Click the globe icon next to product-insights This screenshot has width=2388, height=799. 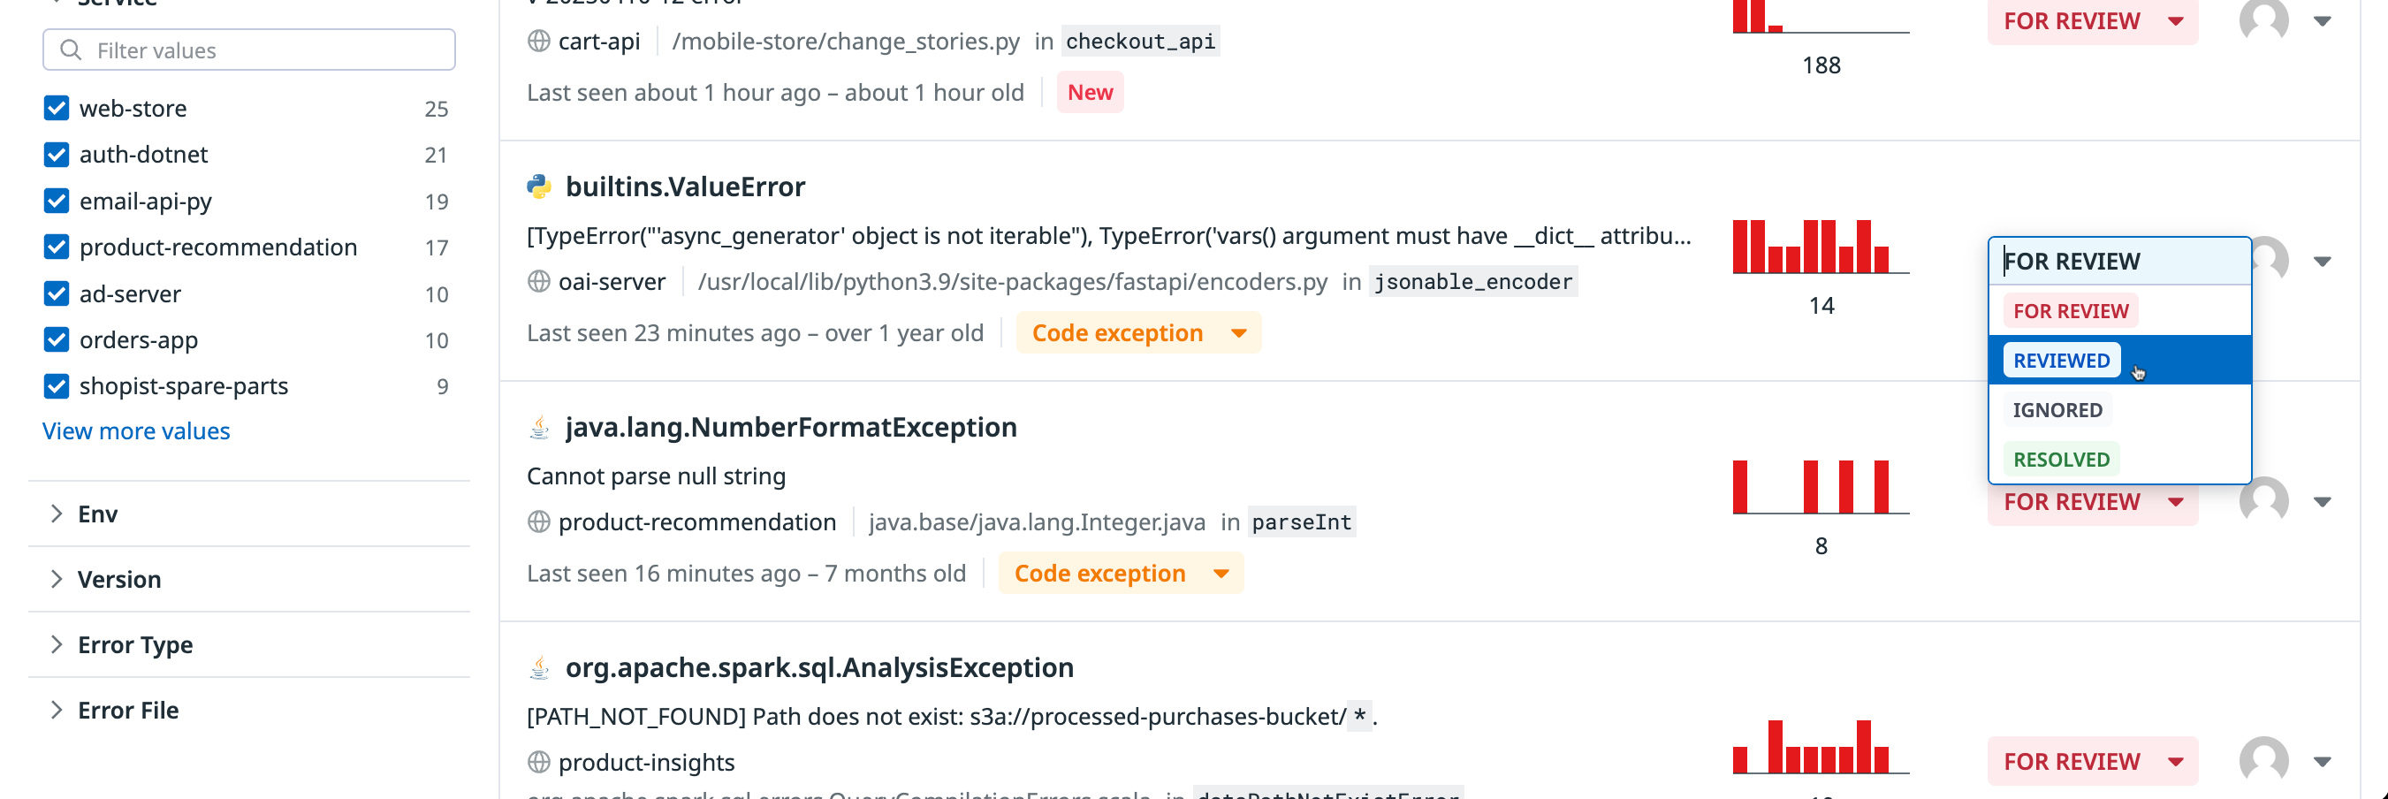[x=538, y=762]
